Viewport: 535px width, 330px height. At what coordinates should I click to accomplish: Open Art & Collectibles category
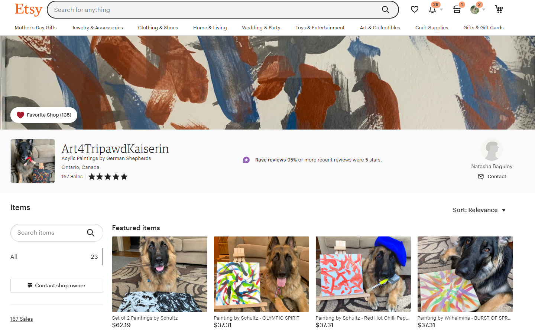(x=380, y=27)
